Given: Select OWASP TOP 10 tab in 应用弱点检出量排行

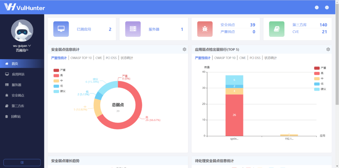Looking at the screenshot, I should pos(225,58).
